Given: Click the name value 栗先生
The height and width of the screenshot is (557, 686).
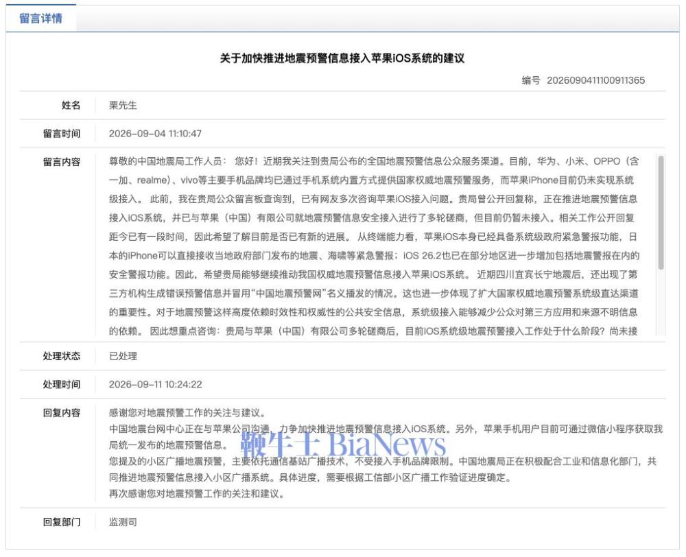Looking at the screenshot, I should [x=123, y=105].
